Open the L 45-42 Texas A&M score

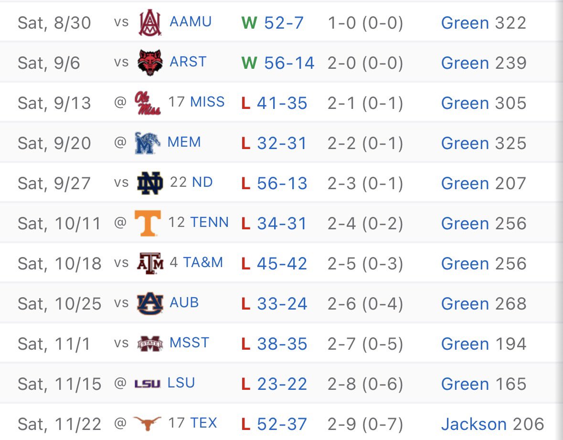pyautogui.click(x=274, y=264)
